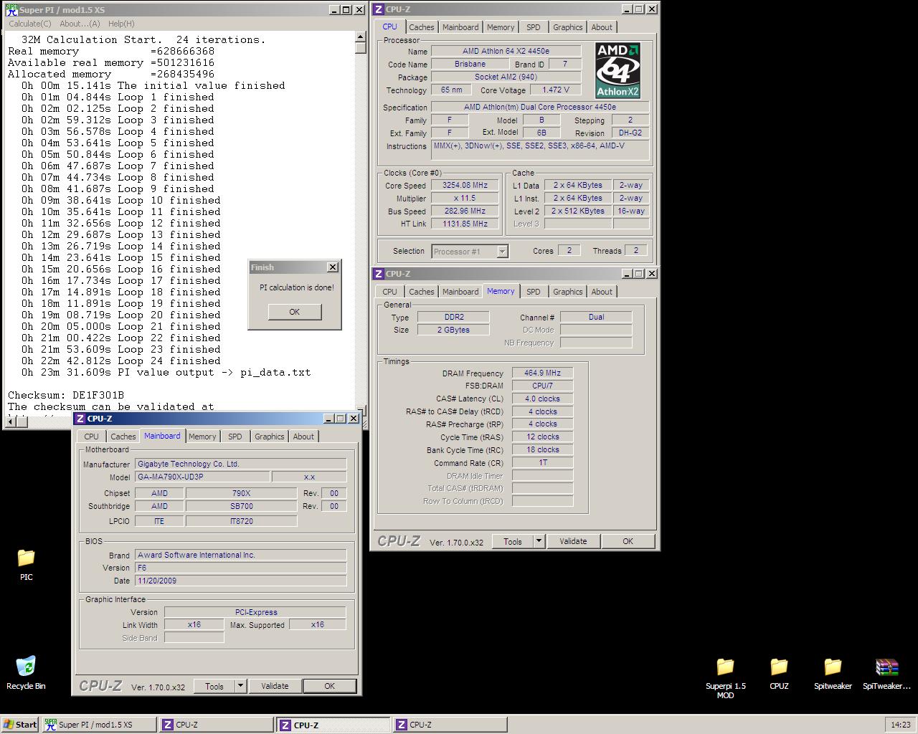The image size is (918, 734).
Task: Open the Help(H) menu in Super PI
Action: click(121, 24)
